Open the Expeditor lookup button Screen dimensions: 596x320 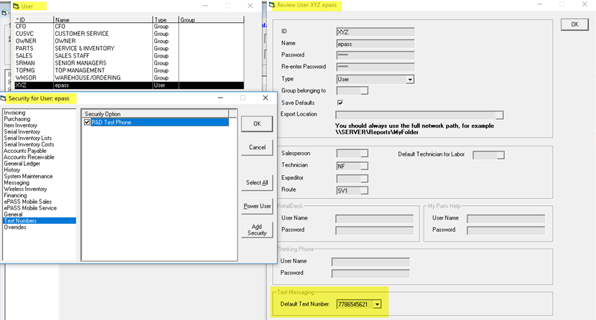364,179
